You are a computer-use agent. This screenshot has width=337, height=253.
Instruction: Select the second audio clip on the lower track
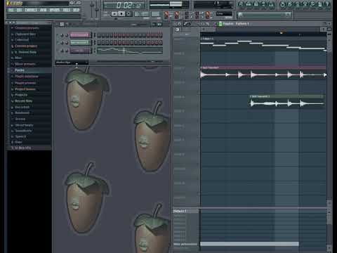tap(287, 101)
